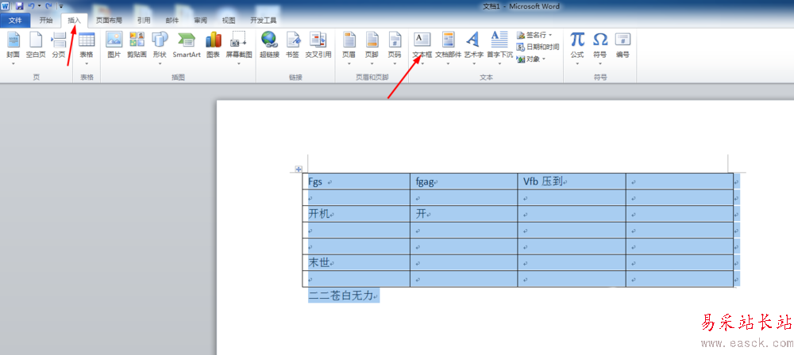This screenshot has height=355, width=794.
Task: Click the table cell containing "末世"
Action: pyautogui.click(x=356, y=263)
